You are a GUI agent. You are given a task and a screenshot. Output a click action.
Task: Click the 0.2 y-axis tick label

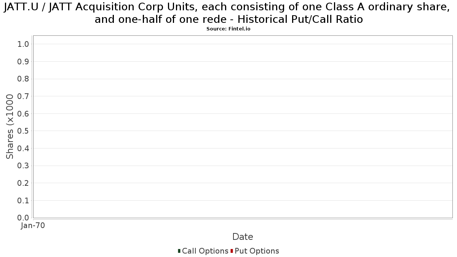click(x=23, y=183)
